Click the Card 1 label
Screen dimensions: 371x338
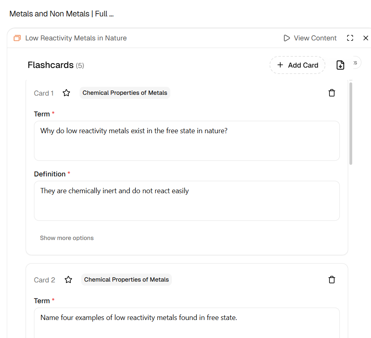pos(44,93)
